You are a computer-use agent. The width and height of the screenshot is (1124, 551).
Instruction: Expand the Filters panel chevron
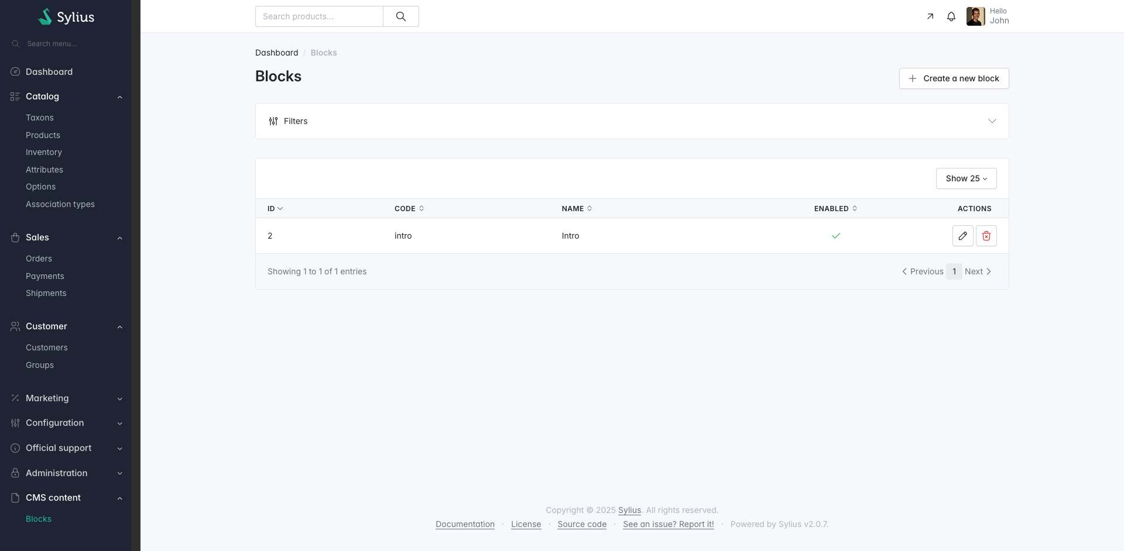click(x=992, y=121)
